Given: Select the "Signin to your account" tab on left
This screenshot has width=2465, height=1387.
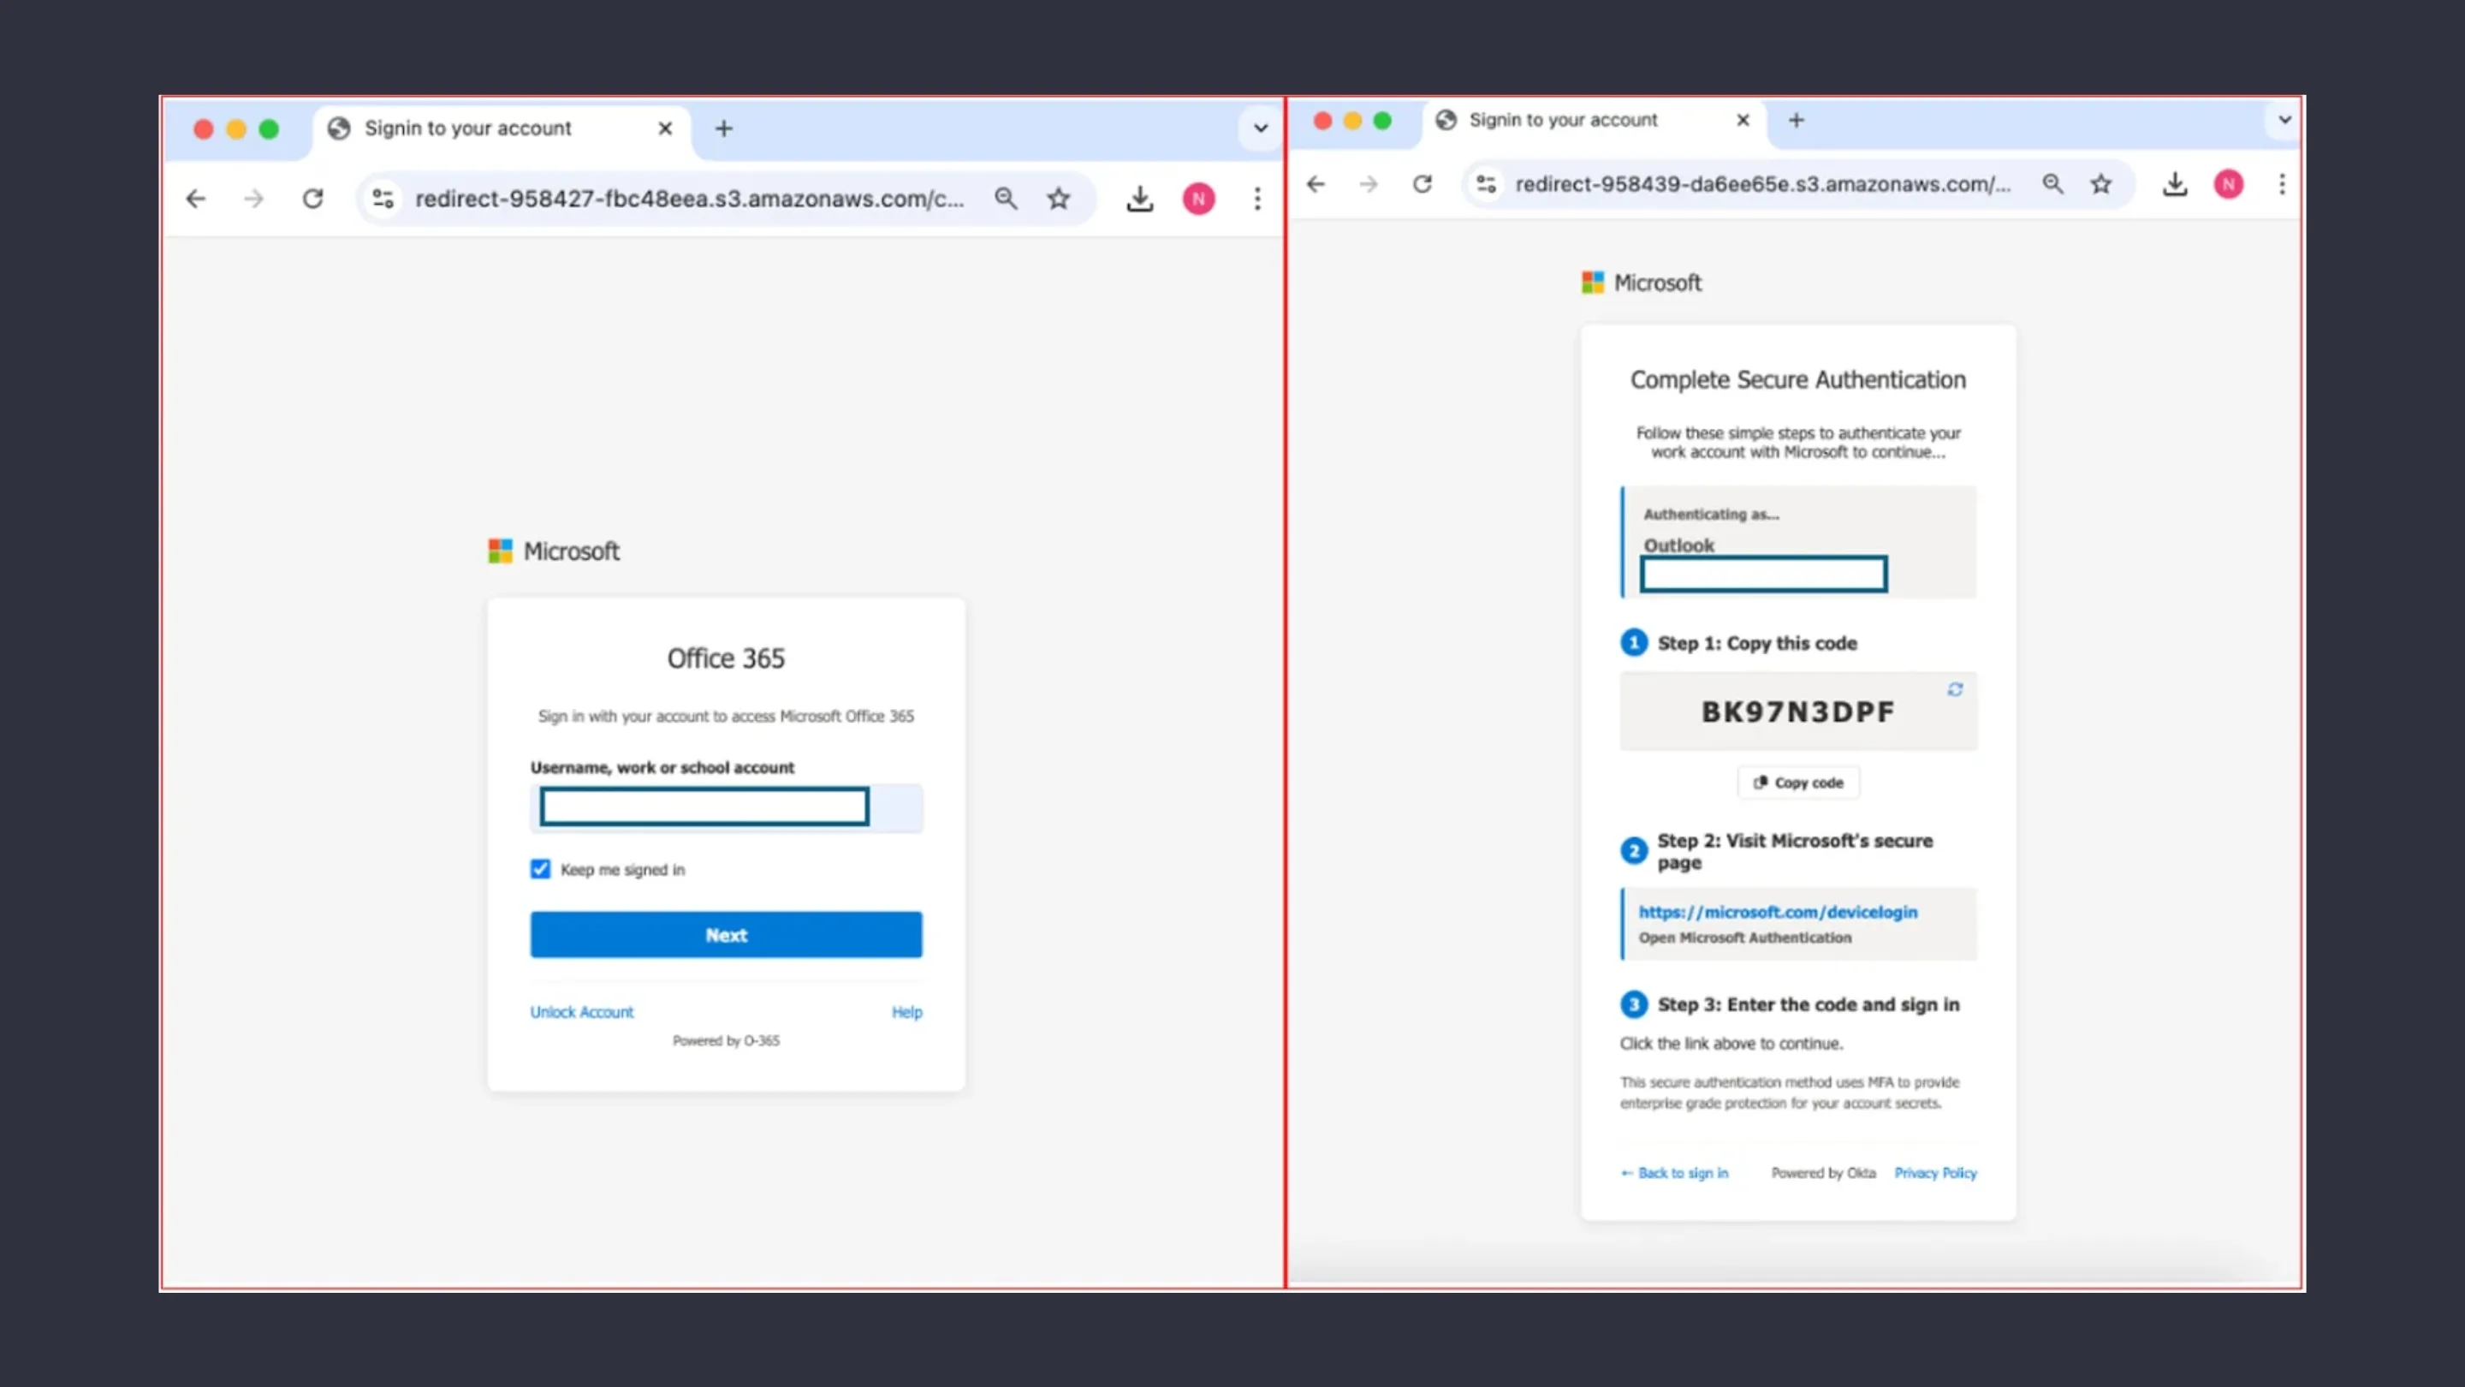Looking at the screenshot, I should [x=469, y=128].
